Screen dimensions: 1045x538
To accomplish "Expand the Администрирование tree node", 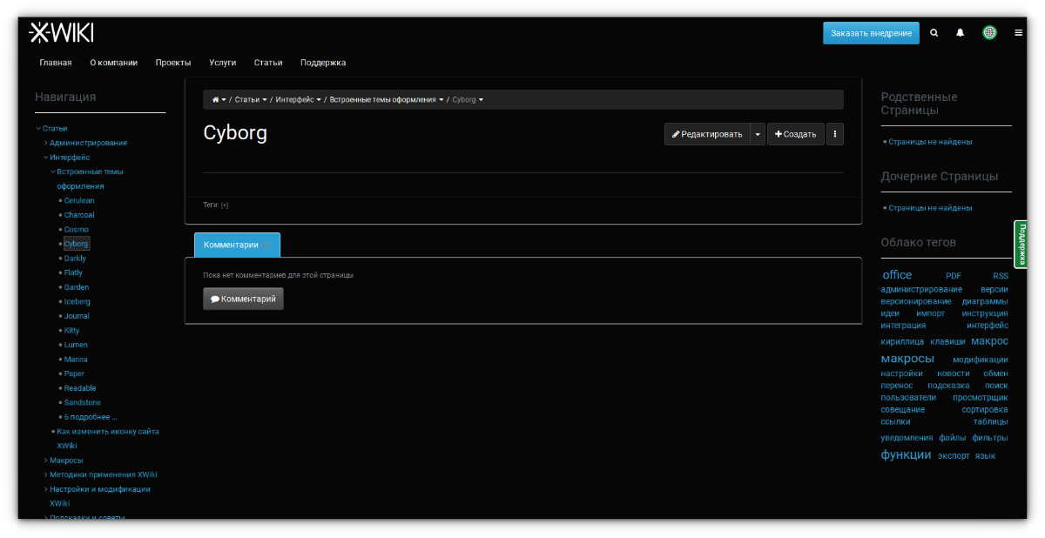I will point(46,143).
